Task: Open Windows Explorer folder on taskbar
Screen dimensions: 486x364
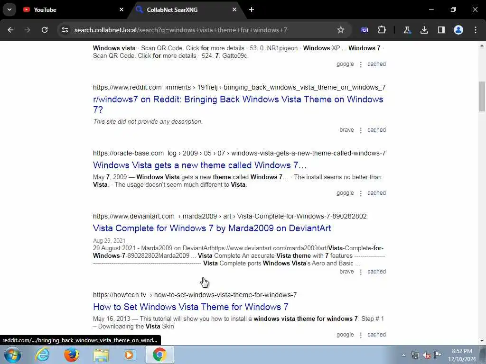Action: [101, 355]
